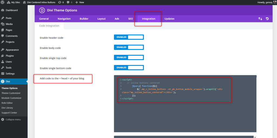The height and width of the screenshot is (138, 277).
Task: Click the Tools wrench icon
Action: click(x=3, y=68)
